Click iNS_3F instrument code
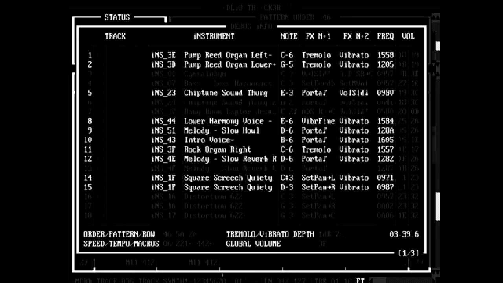This screenshot has height=283, width=503. click(164, 150)
